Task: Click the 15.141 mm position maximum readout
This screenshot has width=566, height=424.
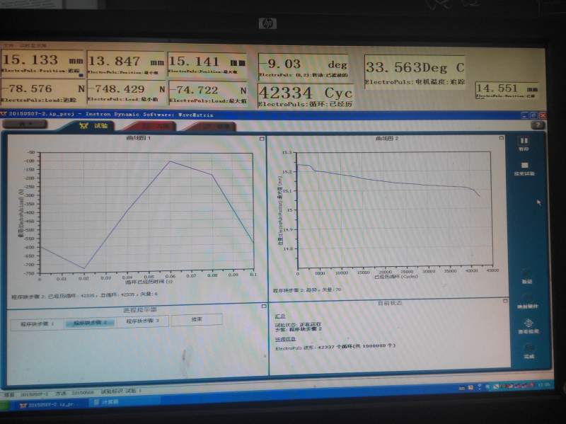Action: 207,65
